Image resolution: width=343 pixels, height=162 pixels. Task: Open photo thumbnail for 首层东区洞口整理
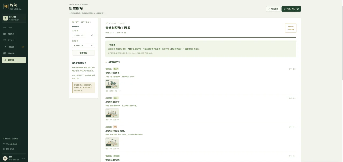click(112, 84)
